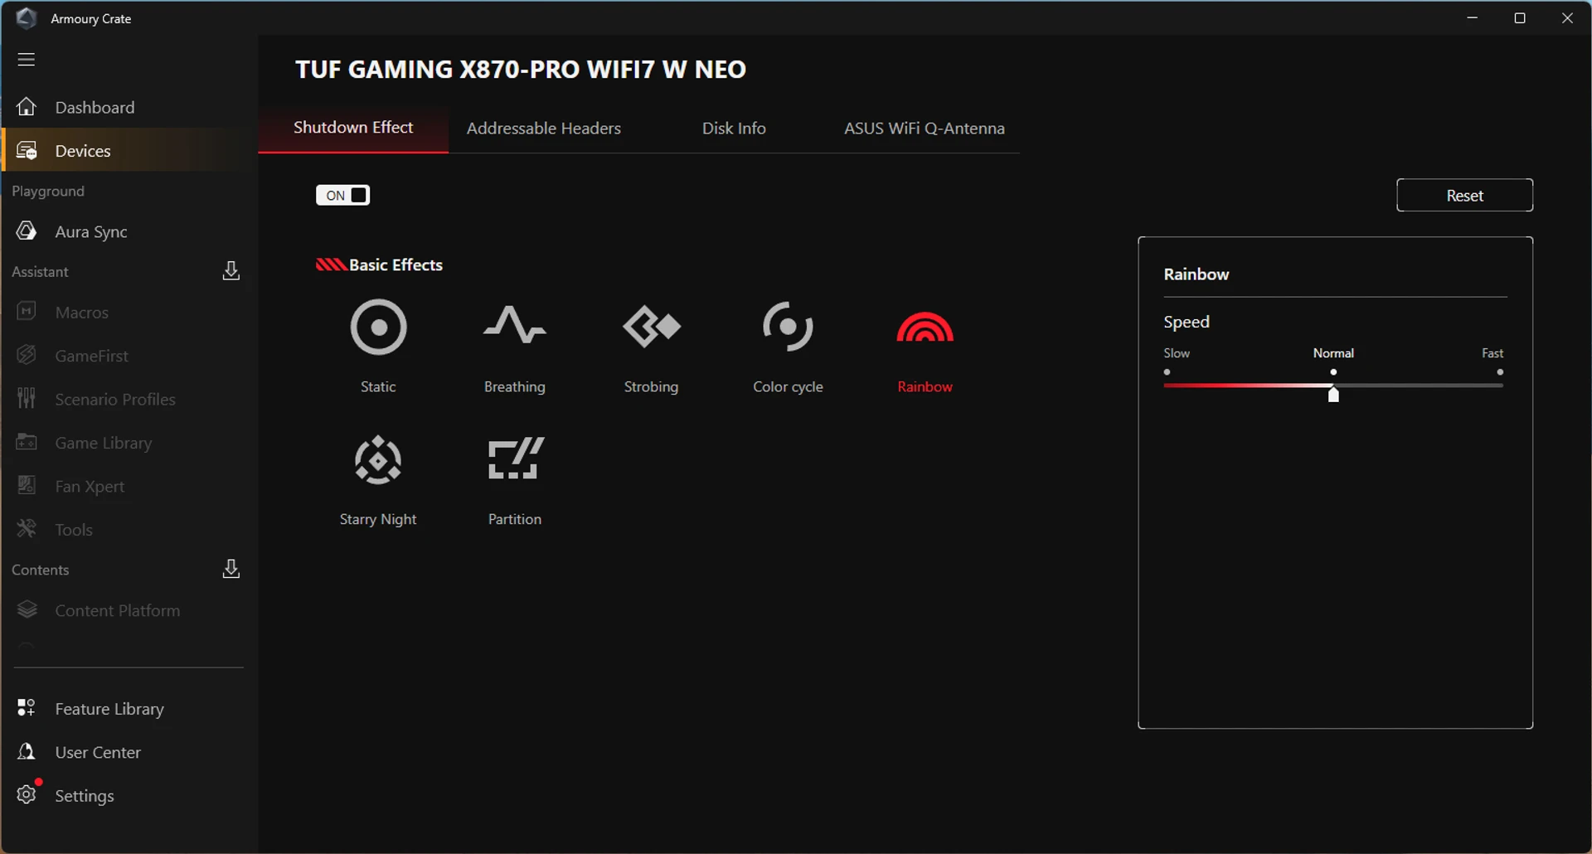The image size is (1592, 854).
Task: Open the Devices section
Action: pyautogui.click(x=129, y=150)
